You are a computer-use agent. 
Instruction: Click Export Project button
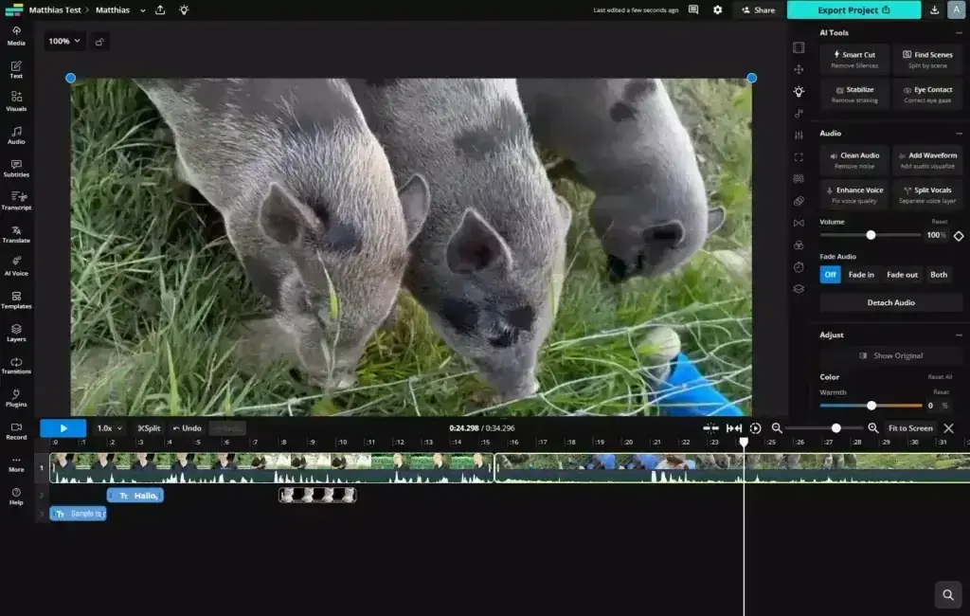(x=853, y=9)
